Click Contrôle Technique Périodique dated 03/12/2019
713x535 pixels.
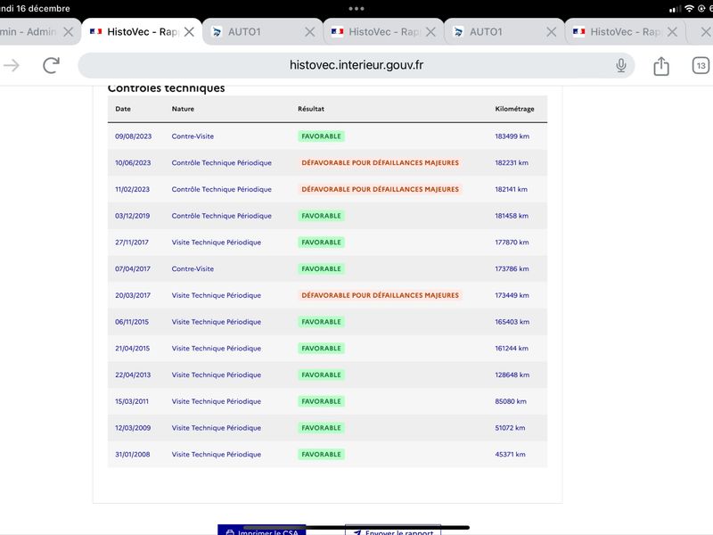[x=221, y=216]
